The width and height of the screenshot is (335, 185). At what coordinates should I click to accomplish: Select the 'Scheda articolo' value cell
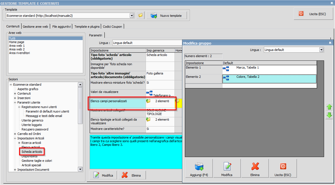click(x=160, y=57)
